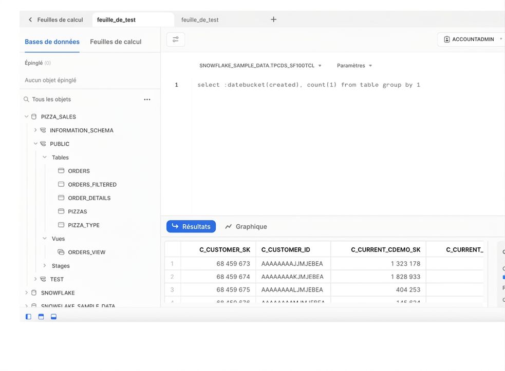Click the PIZZA_TYPE table icon
The height and width of the screenshot is (371, 505).
[61, 225]
